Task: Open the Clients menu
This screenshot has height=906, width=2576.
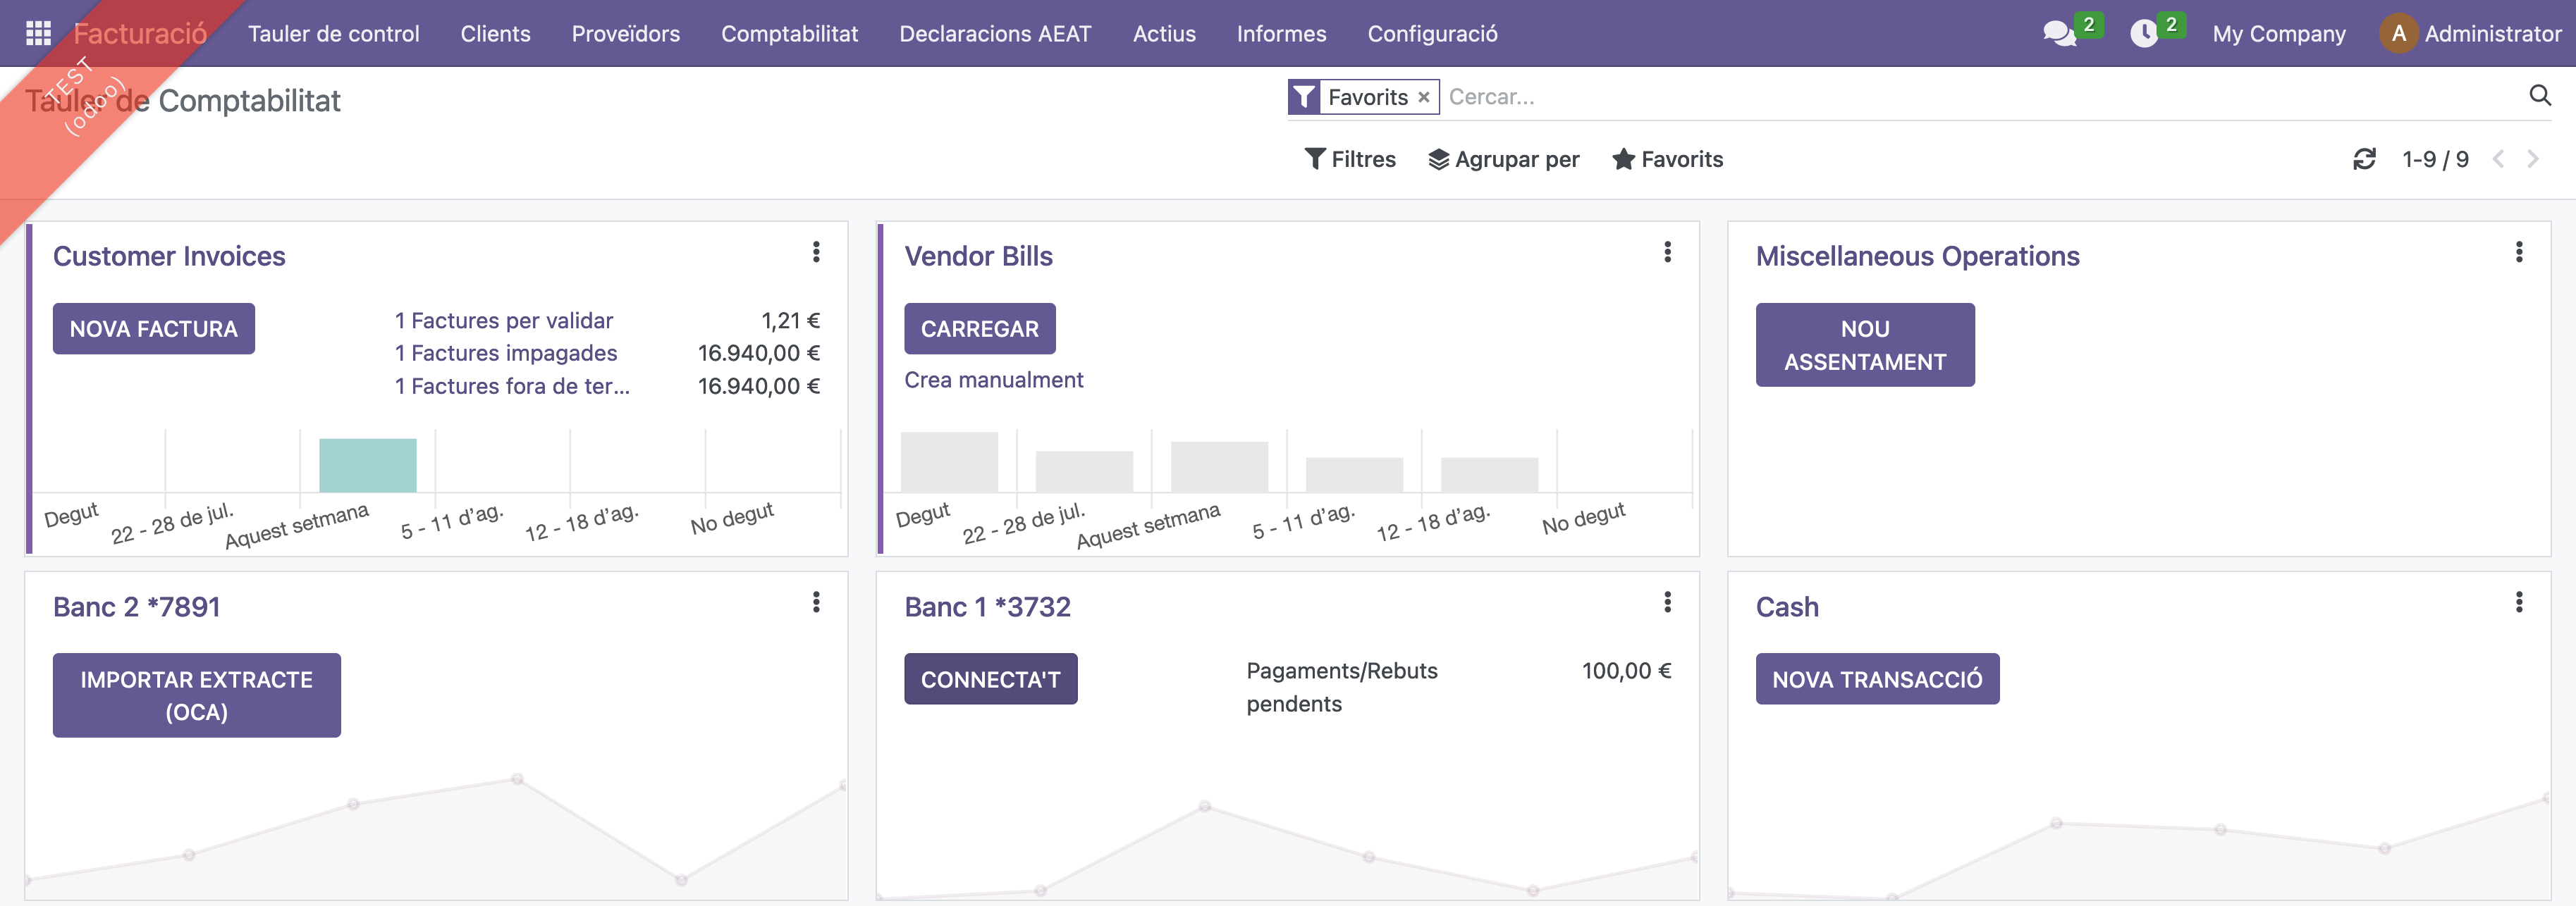Action: click(495, 33)
